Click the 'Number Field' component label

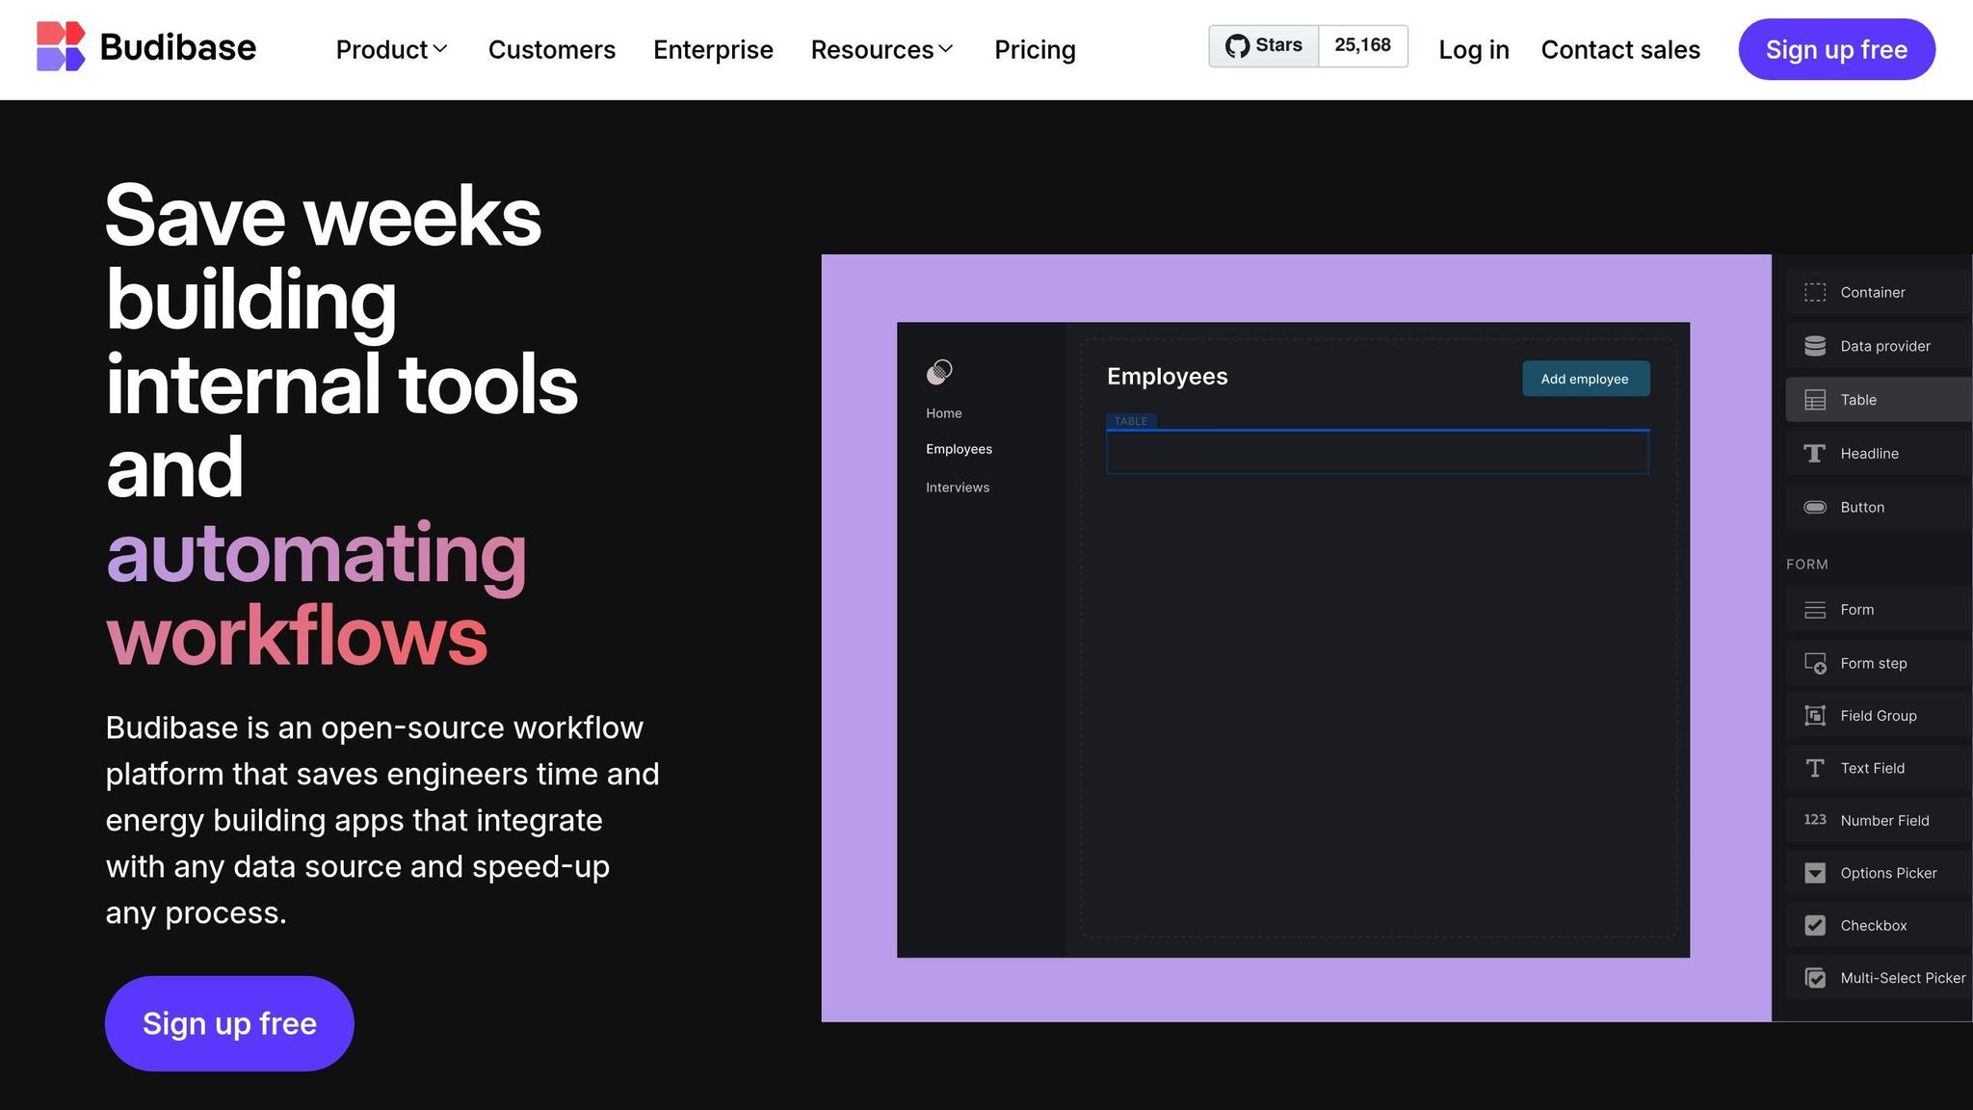click(x=1884, y=821)
